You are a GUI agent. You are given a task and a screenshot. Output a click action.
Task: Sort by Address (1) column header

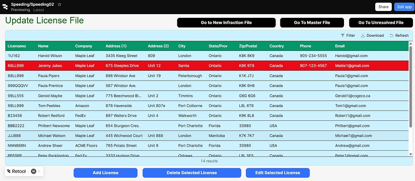coord(116,46)
